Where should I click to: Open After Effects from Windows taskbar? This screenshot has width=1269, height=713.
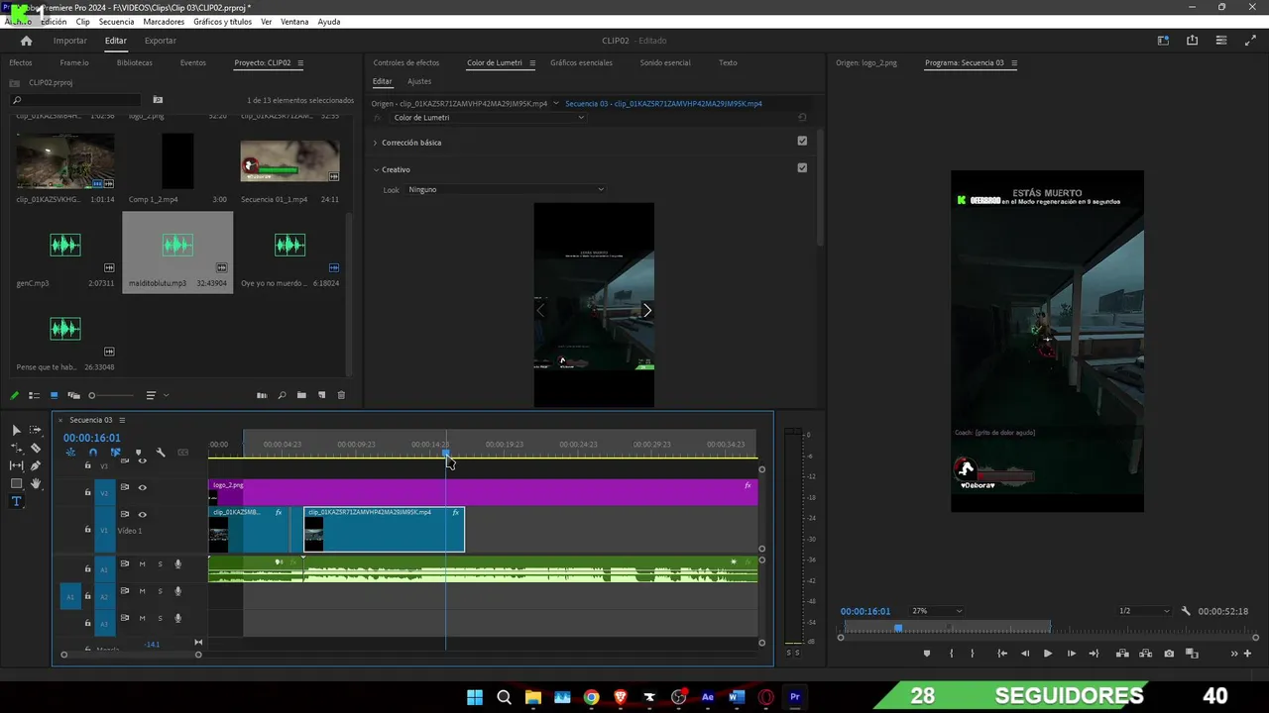click(707, 697)
